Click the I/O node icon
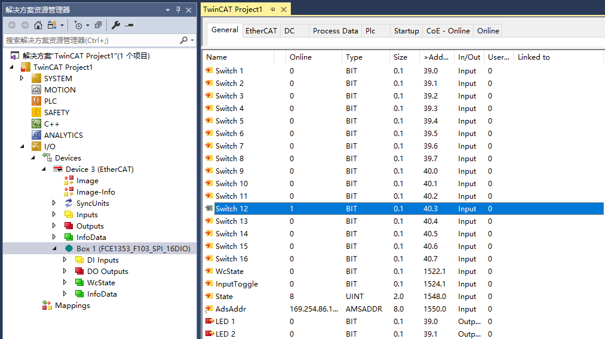 (36, 147)
